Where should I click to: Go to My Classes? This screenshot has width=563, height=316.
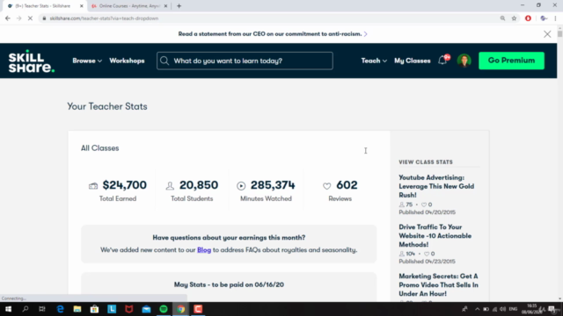point(413,61)
